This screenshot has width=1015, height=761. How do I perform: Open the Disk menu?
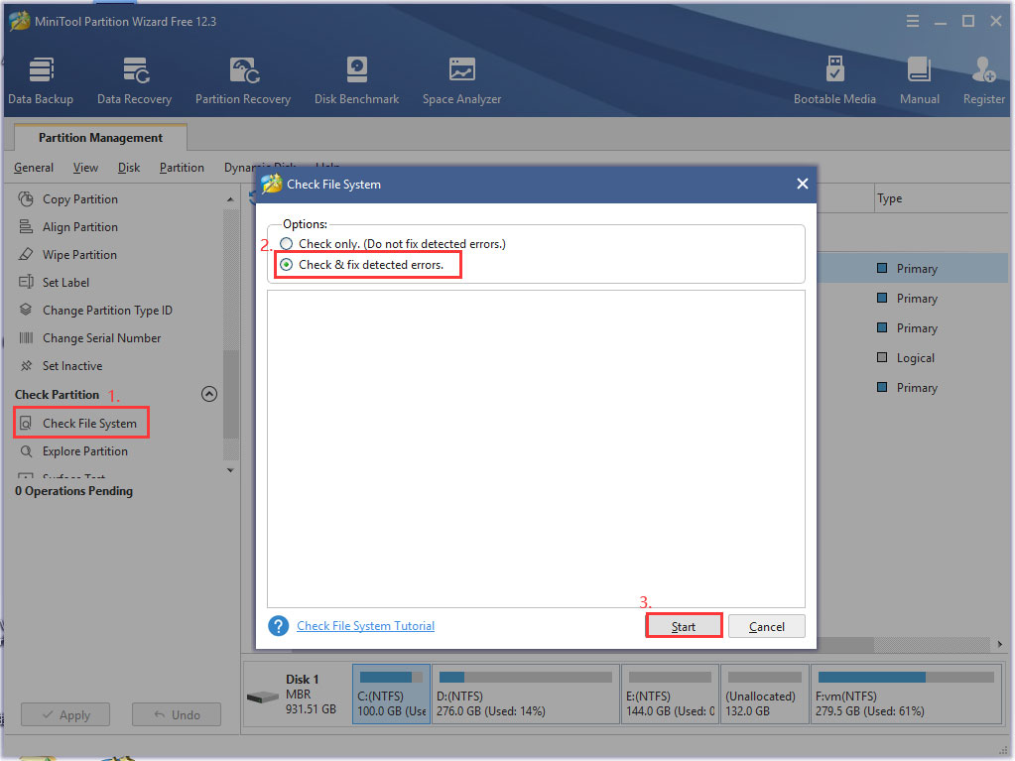129,168
